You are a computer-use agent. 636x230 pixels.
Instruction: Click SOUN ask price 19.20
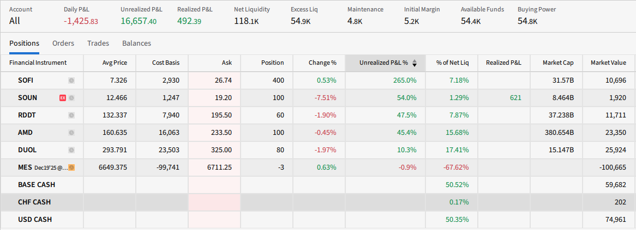click(x=224, y=98)
